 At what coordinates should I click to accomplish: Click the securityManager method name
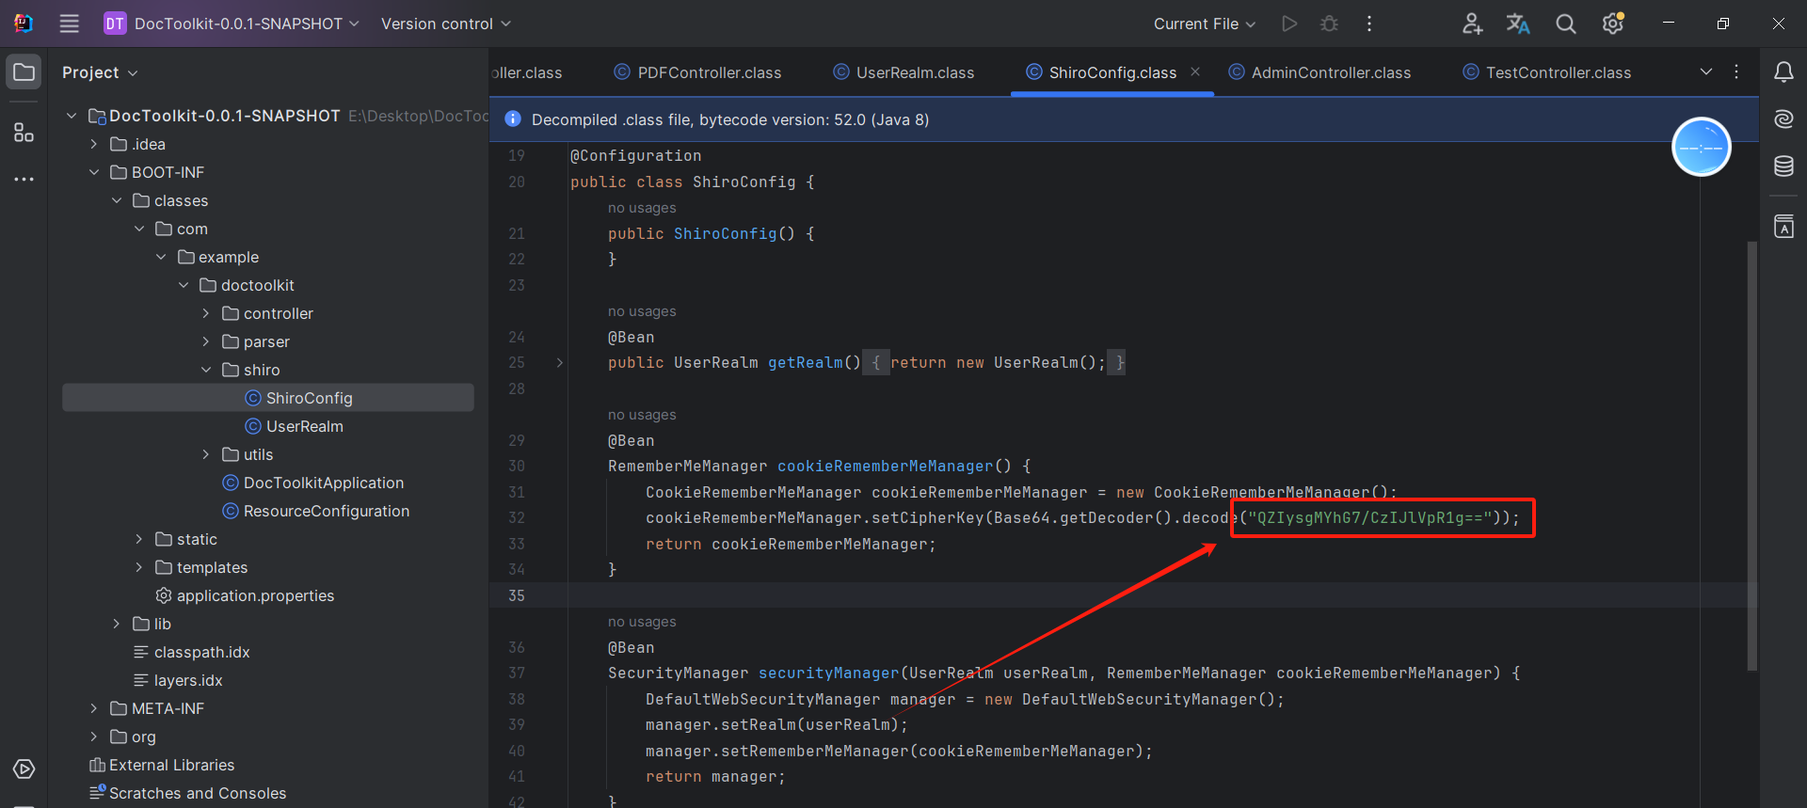point(828,673)
